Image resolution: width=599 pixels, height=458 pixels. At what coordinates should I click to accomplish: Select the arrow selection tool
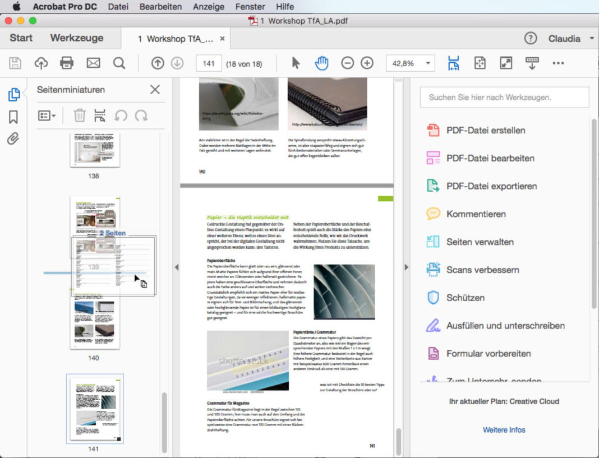coord(296,63)
